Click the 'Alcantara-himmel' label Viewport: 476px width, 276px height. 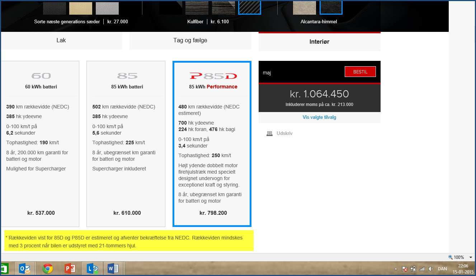(319, 21)
